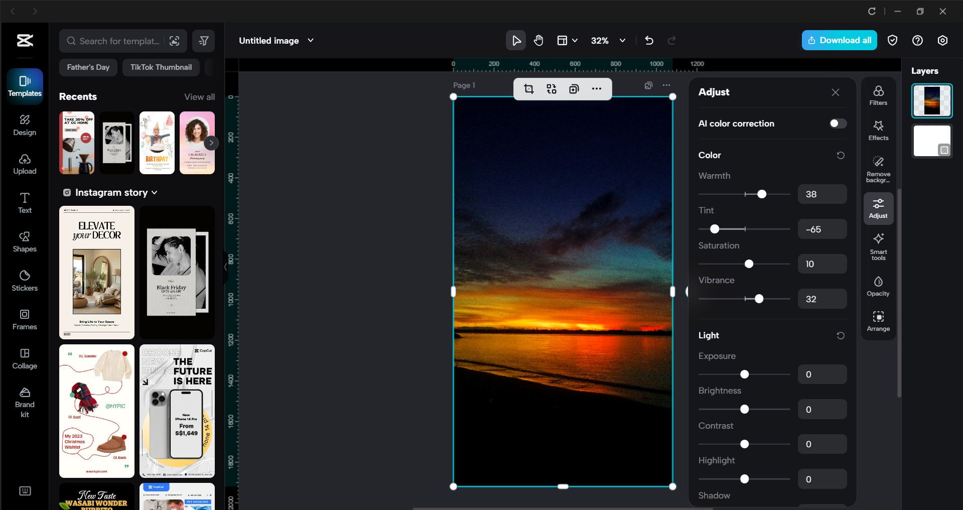The height and width of the screenshot is (510, 963).
Task: Click the Hand pan tool
Action: point(538,40)
